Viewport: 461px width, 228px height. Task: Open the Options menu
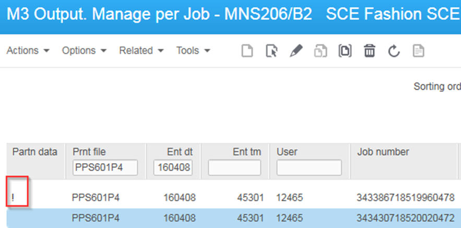pyautogui.click(x=84, y=51)
